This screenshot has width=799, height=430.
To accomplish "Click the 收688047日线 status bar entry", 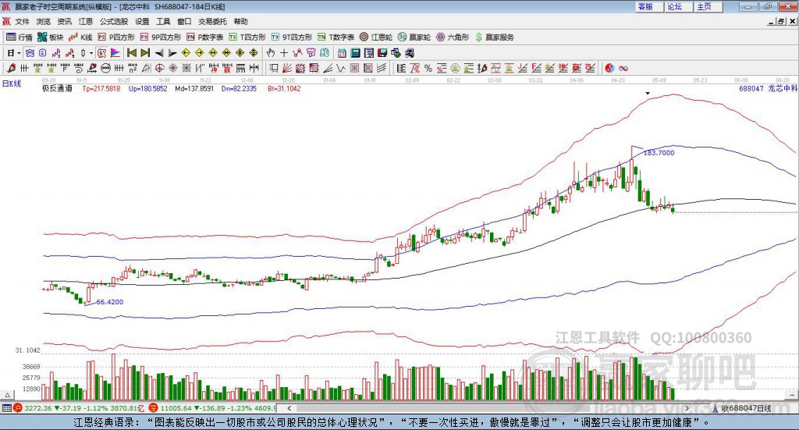I will tap(742, 408).
